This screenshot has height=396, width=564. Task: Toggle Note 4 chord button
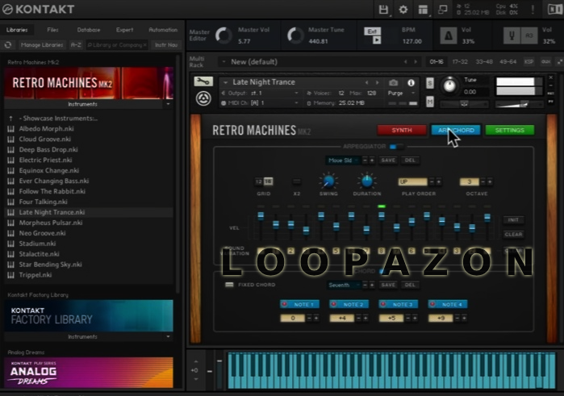coord(448,304)
